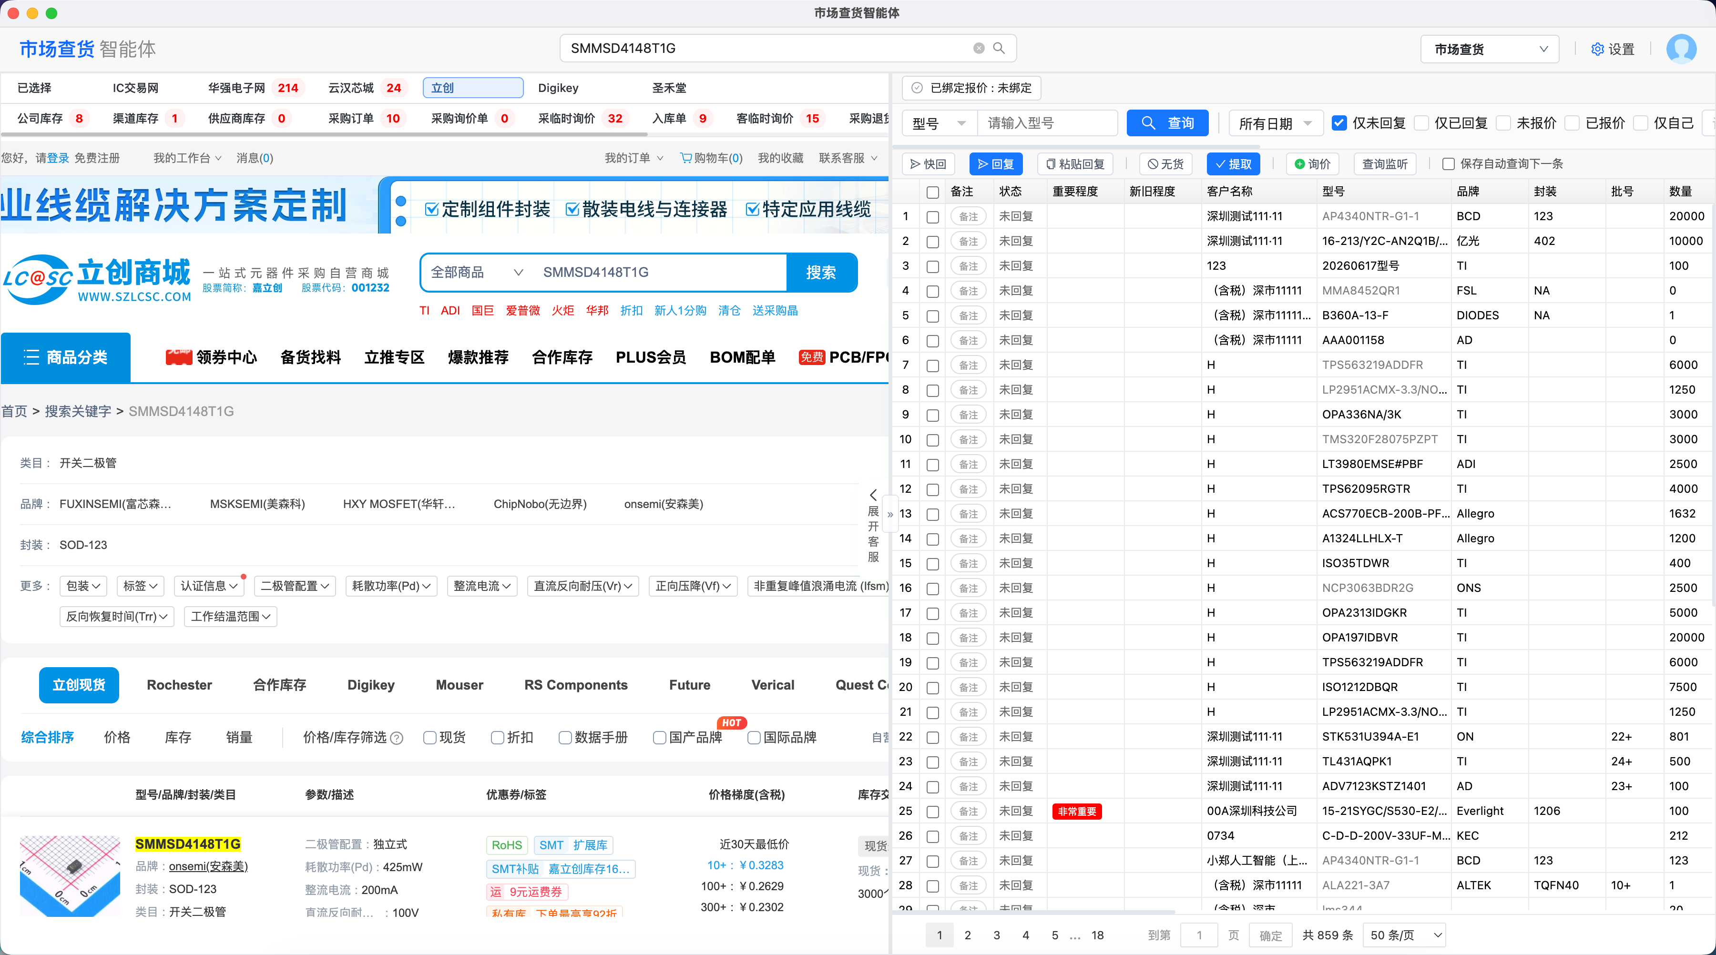Screen dimensions: 1716x955
Task: Open the 所有日期 date dropdown
Action: [x=1275, y=123]
